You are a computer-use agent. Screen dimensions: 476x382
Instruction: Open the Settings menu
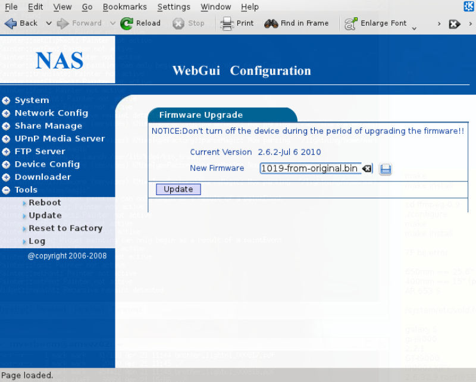(x=174, y=7)
